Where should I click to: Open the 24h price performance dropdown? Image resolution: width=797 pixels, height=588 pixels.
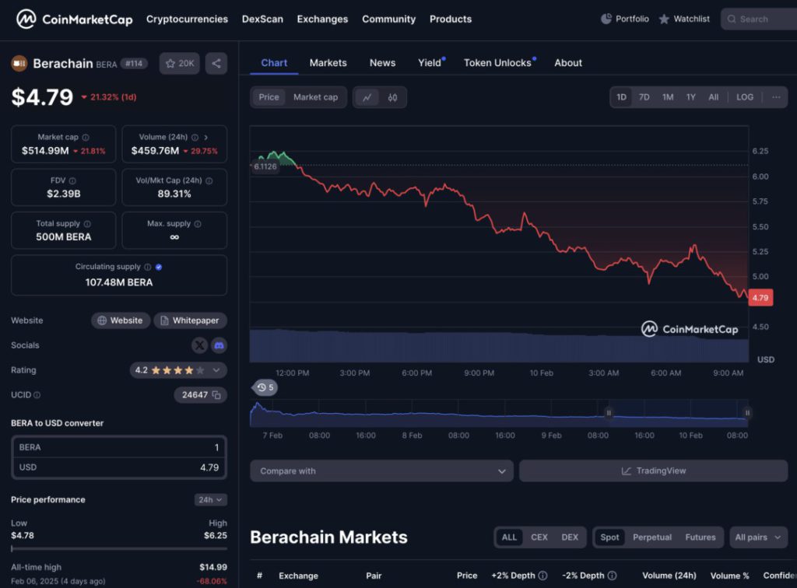(x=210, y=500)
